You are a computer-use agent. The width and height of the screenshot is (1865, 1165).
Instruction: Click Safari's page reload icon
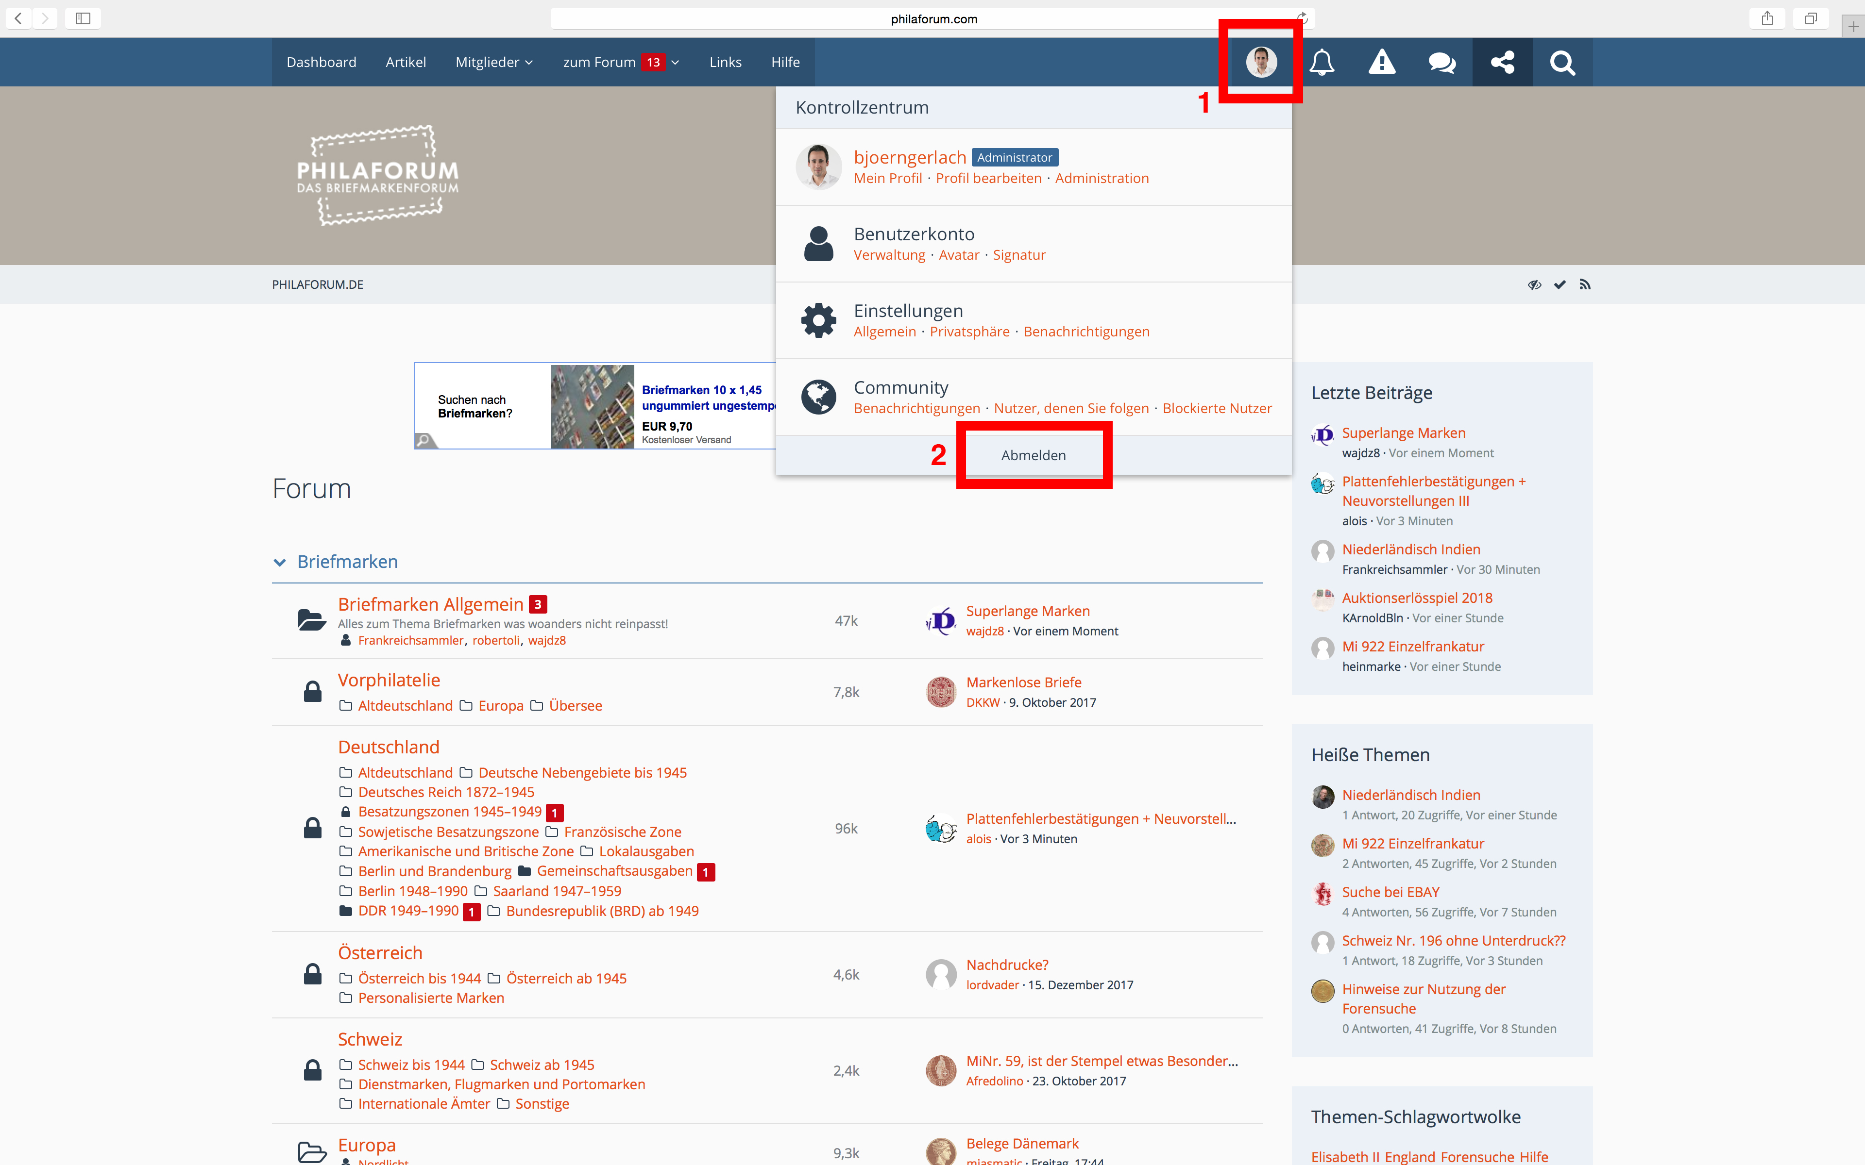pyautogui.click(x=1302, y=18)
